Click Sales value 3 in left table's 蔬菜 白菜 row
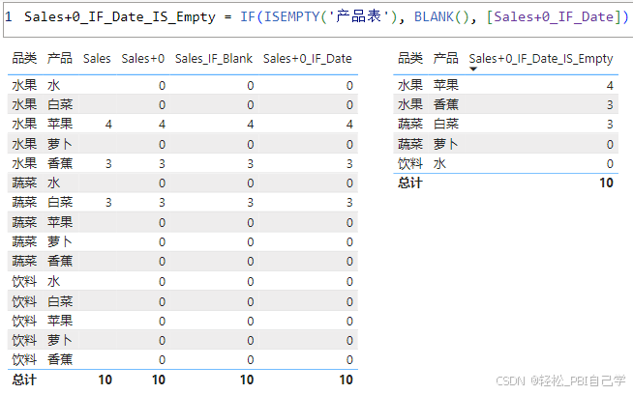 click(x=108, y=202)
